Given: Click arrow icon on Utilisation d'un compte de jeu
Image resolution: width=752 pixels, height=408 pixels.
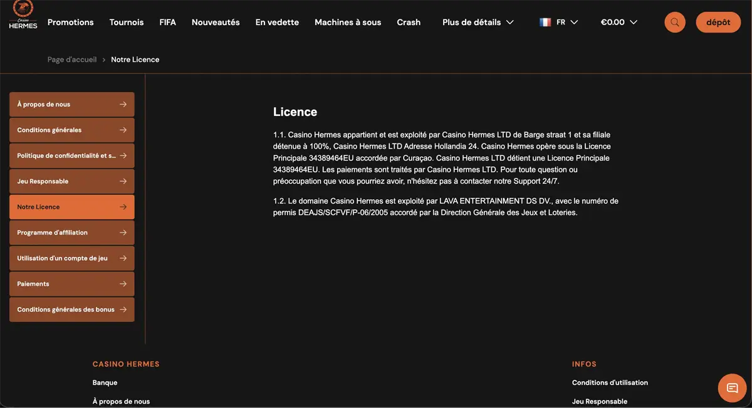Looking at the screenshot, I should [123, 258].
